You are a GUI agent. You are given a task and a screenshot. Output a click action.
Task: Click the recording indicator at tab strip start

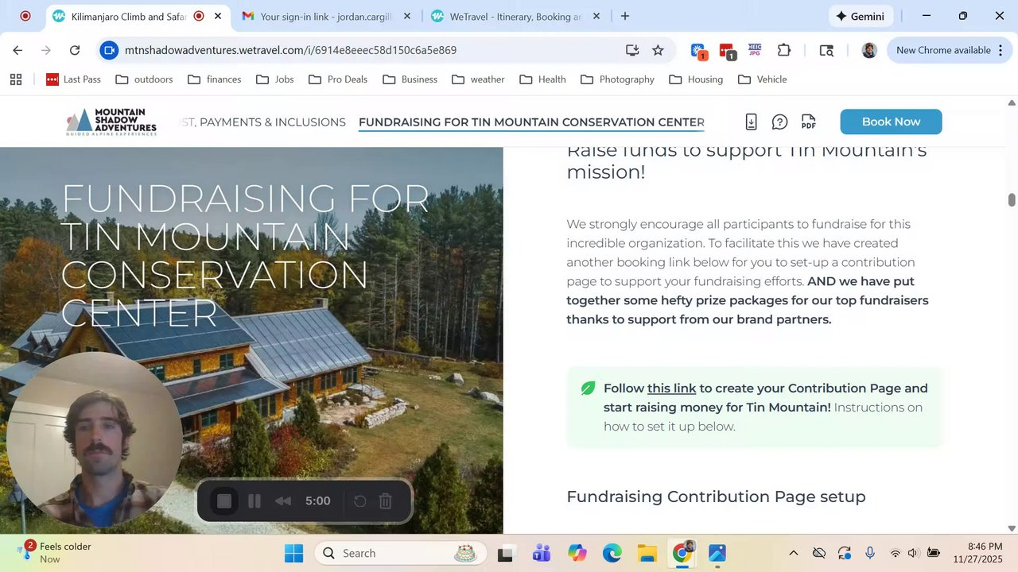(x=25, y=16)
